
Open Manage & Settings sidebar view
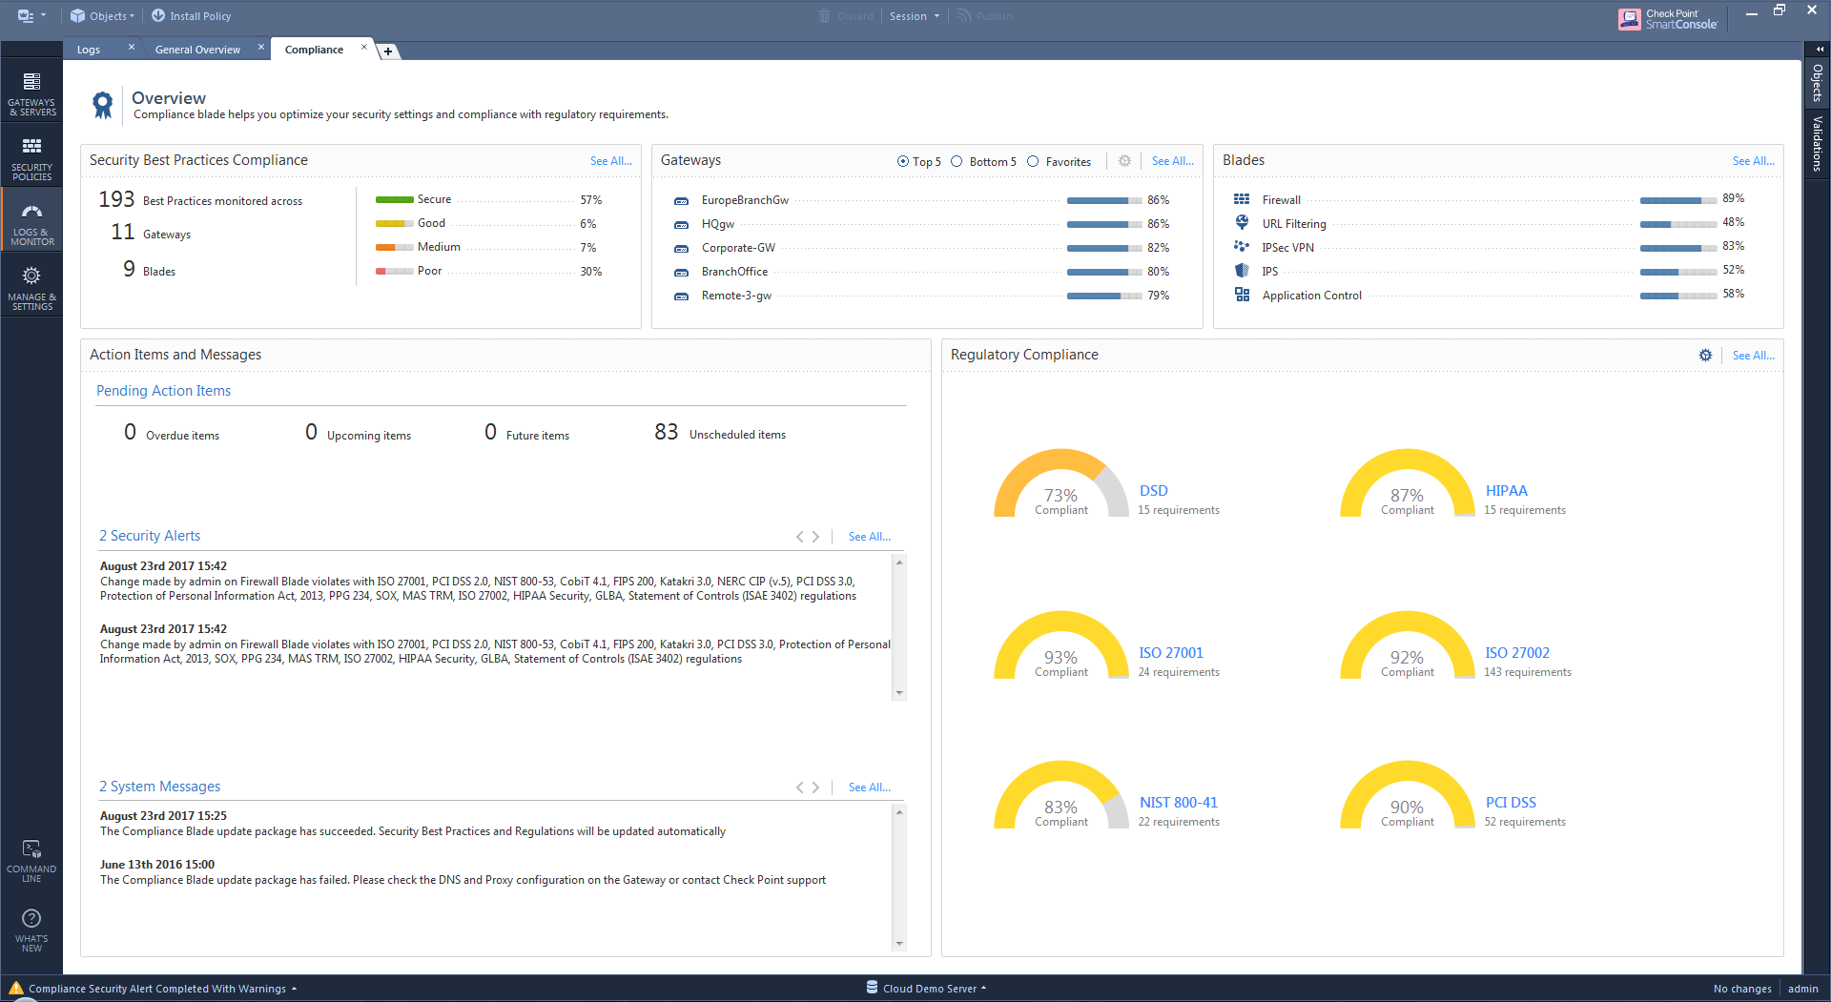point(31,288)
